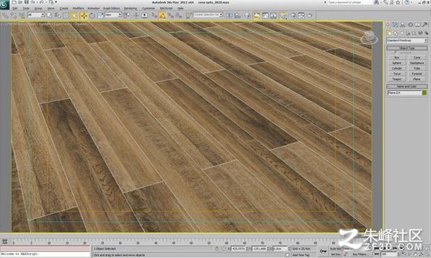Open the Modifiers menu
The image size is (431, 258).
click(78, 8)
